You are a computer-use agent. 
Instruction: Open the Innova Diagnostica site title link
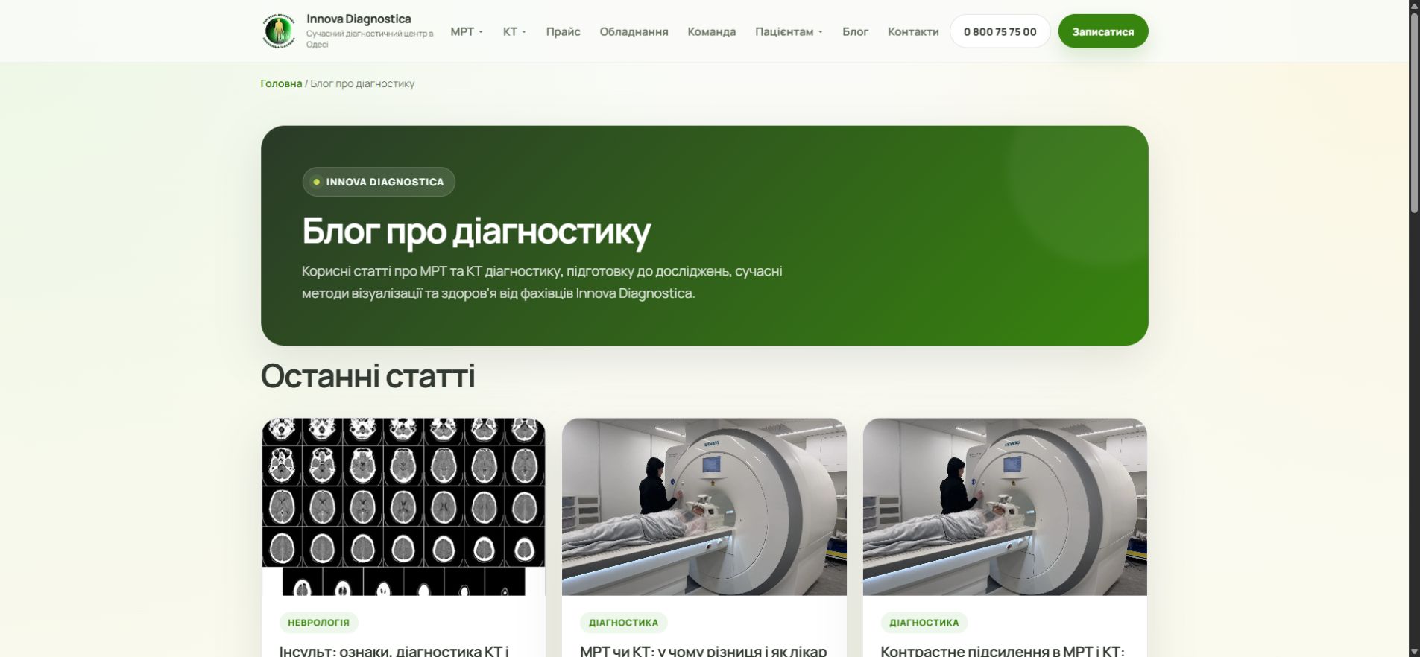(359, 19)
